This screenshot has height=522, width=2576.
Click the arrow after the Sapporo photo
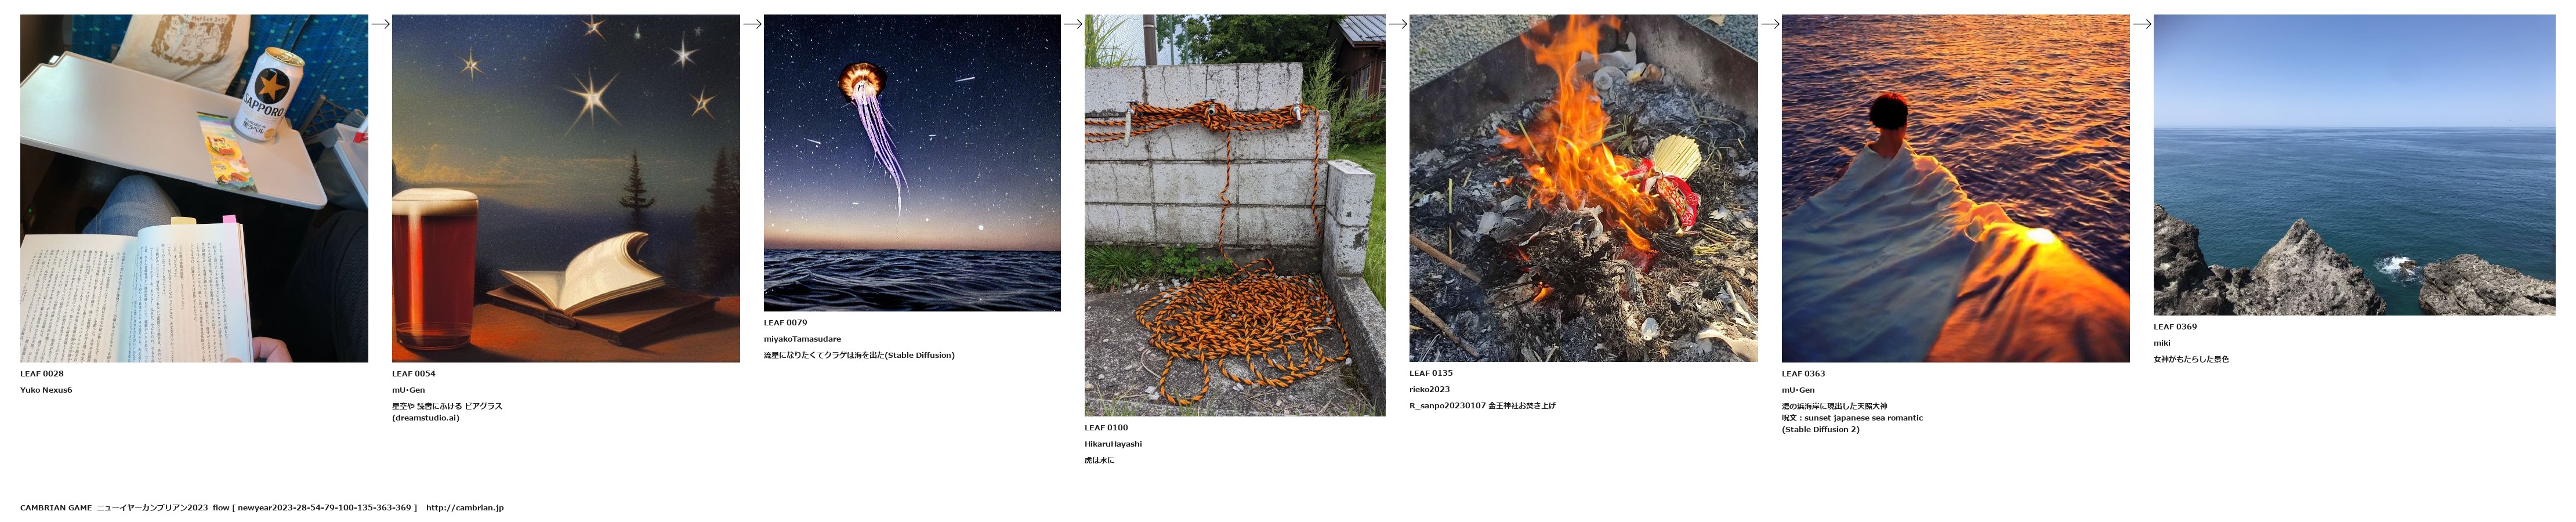point(380,24)
